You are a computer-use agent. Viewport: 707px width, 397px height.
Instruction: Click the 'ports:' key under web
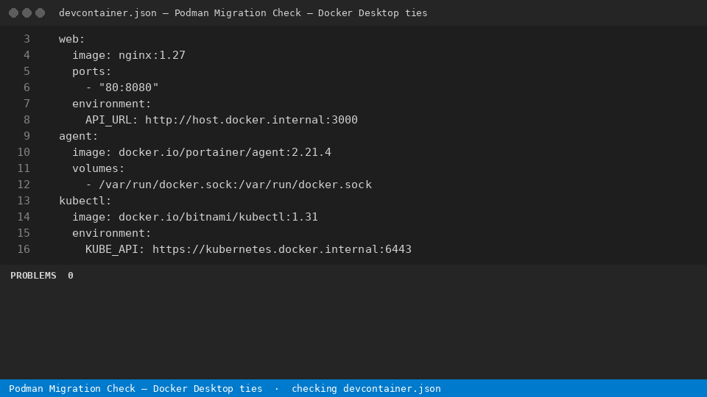[x=91, y=71]
